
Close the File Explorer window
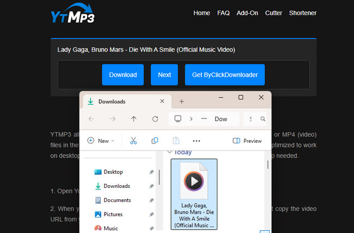click(x=261, y=97)
